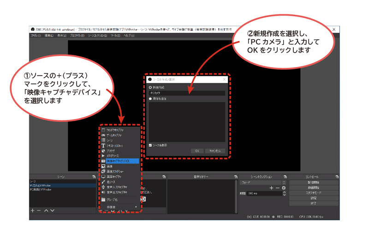Click Exit (終了) button in Controls

click(314, 203)
